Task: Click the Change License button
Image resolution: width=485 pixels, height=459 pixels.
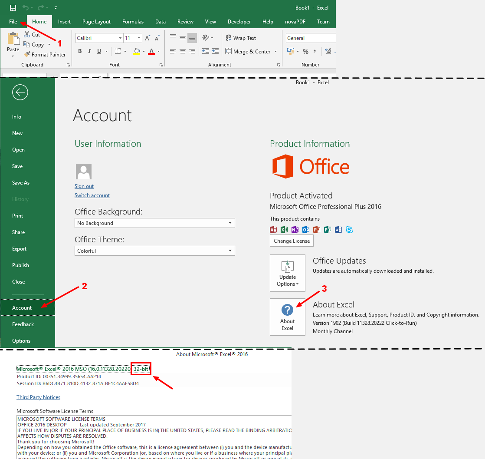Action: pyautogui.click(x=292, y=241)
